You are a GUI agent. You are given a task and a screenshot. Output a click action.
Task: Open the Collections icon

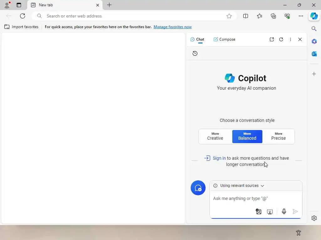(x=273, y=16)
